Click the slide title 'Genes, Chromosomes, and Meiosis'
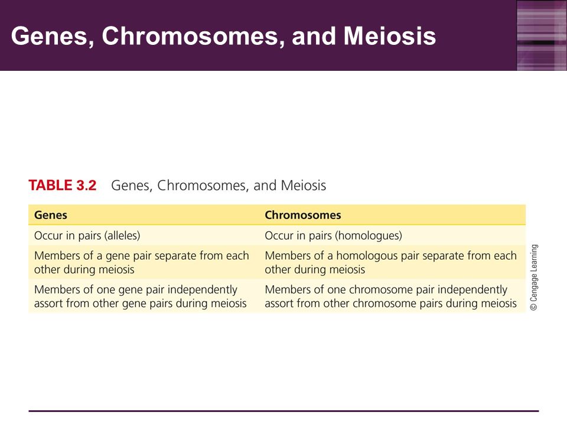The image size is (567, 425). [223, 36]
